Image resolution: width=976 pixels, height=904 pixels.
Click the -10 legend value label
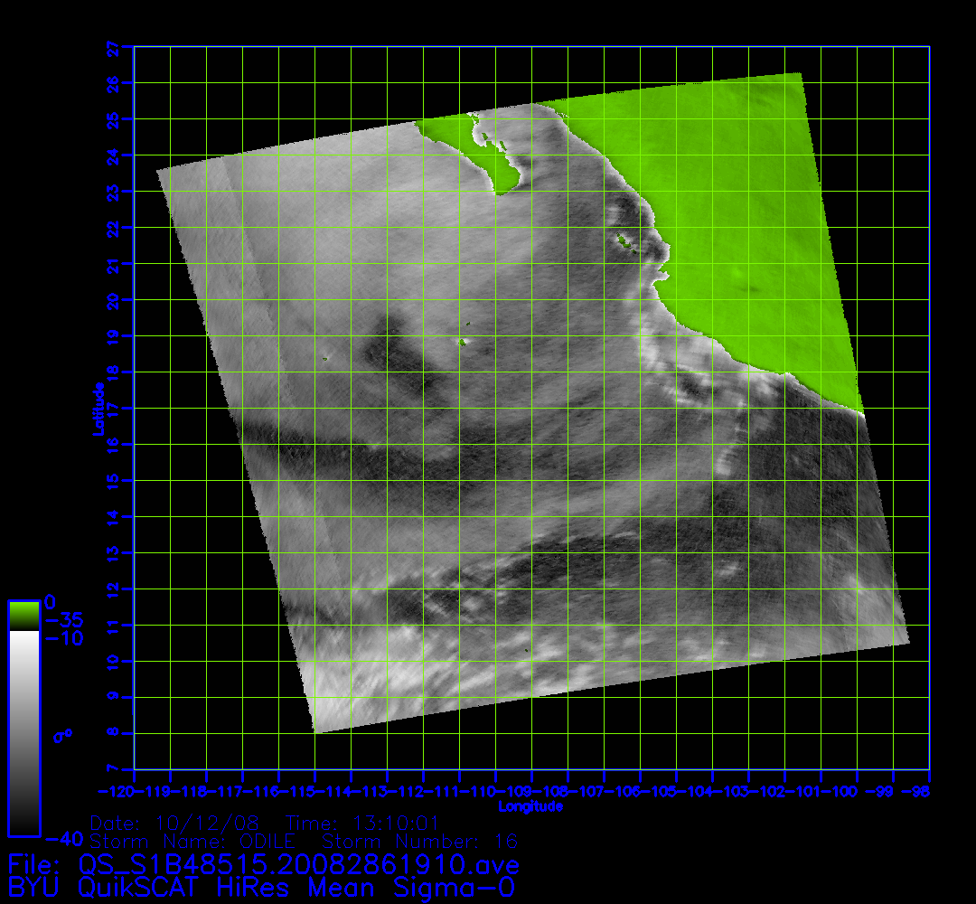(63, 638)
